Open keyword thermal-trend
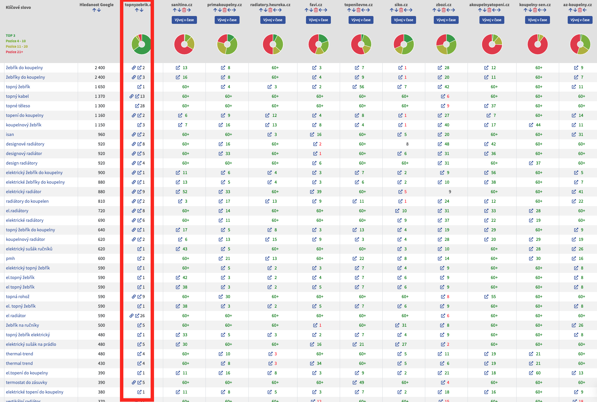Screen dimensions: 597x402 [x=19, y=354]
